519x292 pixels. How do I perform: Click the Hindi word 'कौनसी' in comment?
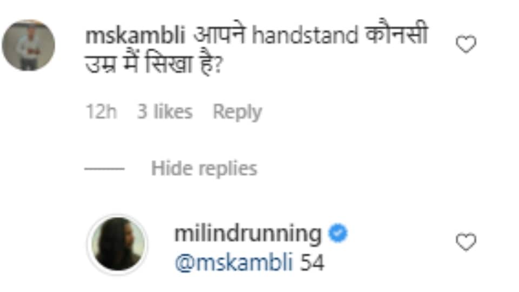click(x=397, y=34)
